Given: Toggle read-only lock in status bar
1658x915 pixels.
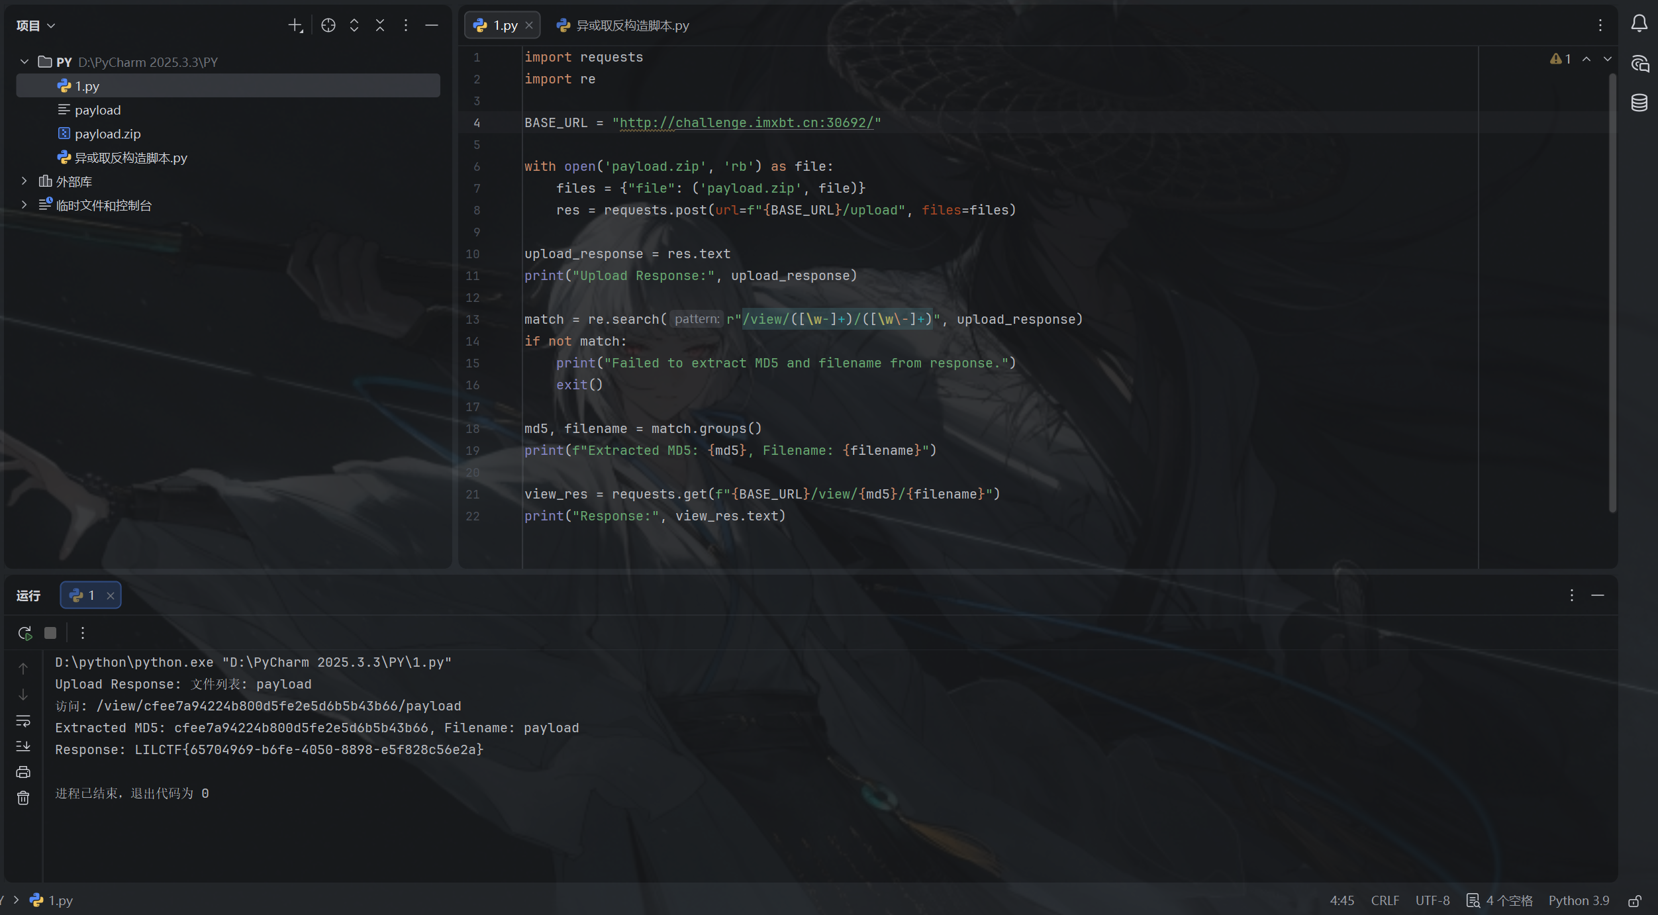Looking at the screenshot, I should (x=1635, y=901).
